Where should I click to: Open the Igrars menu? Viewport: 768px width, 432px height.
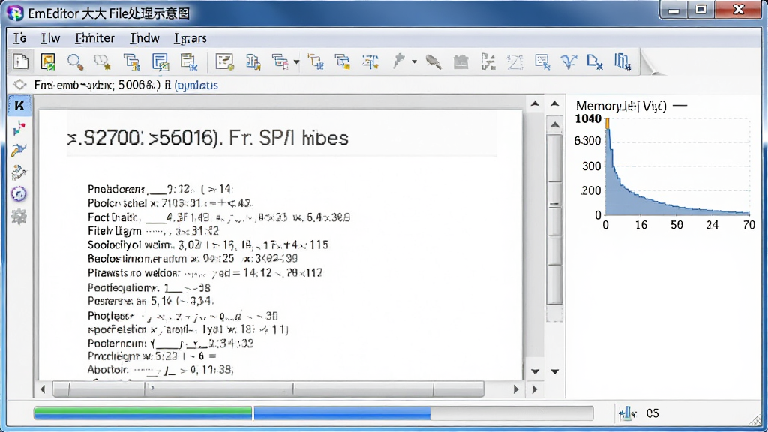point(190,38)
